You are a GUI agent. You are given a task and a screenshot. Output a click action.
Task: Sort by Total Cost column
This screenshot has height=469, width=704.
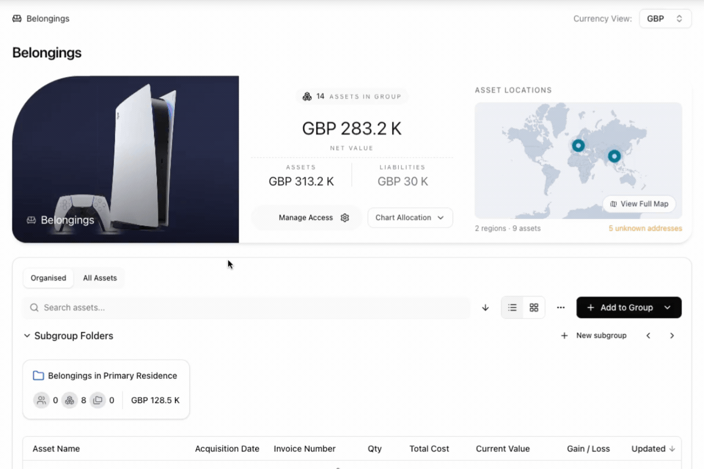(429, 449)
